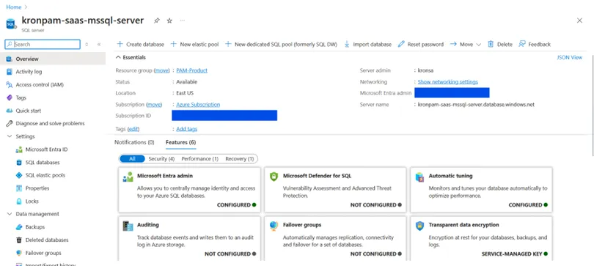Viewport: 594px width, 266px height.
Task: Switch to the Notifications (0) tab
Action: pyautogui.click(x=134, y=142)
